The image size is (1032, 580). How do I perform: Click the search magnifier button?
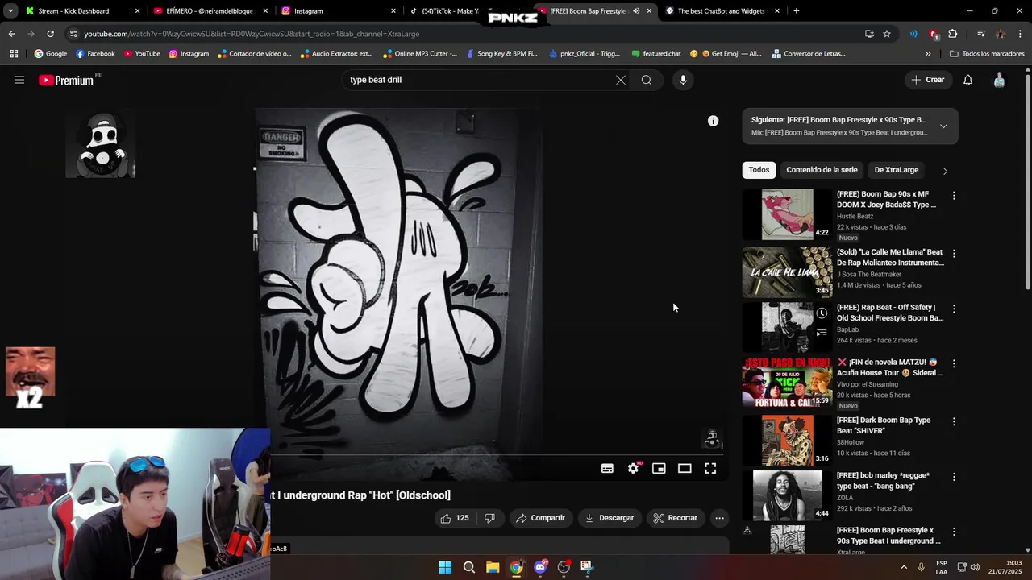click(646, 80)
